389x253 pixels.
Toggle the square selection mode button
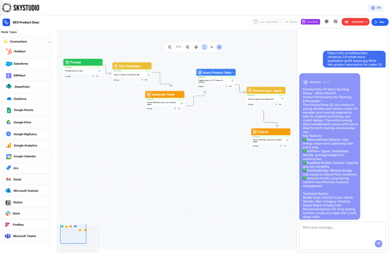pos(204,47)
